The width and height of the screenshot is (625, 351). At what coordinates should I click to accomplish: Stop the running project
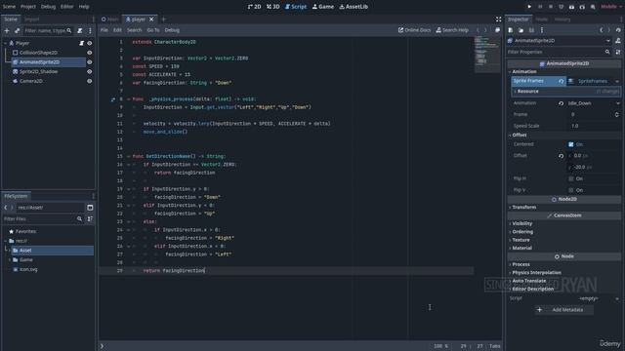click(551, 7)
